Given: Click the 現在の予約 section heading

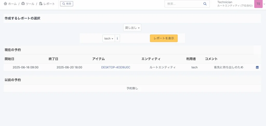Looking at the screenshot, I should pos(13,50).
